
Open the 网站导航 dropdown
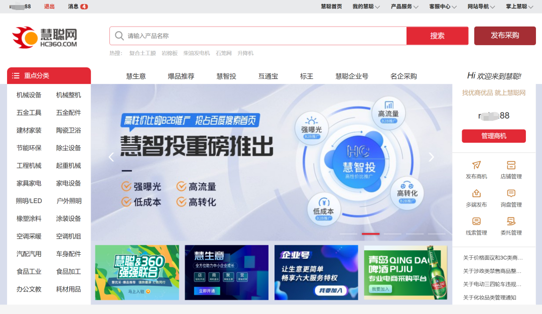point(481,7)
